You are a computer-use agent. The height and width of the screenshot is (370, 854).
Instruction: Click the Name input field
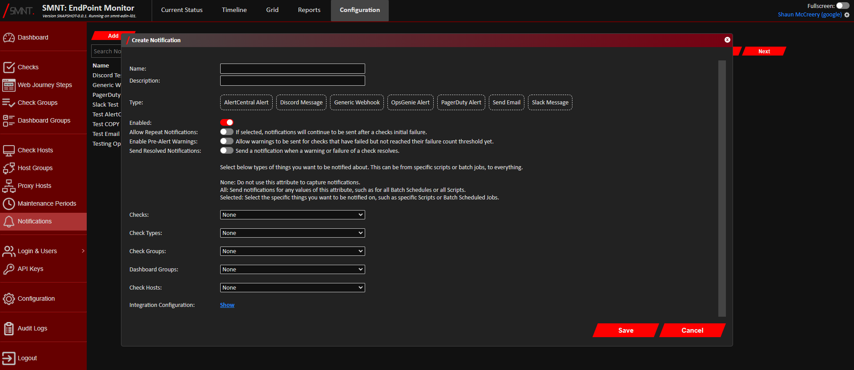(292, 69)
